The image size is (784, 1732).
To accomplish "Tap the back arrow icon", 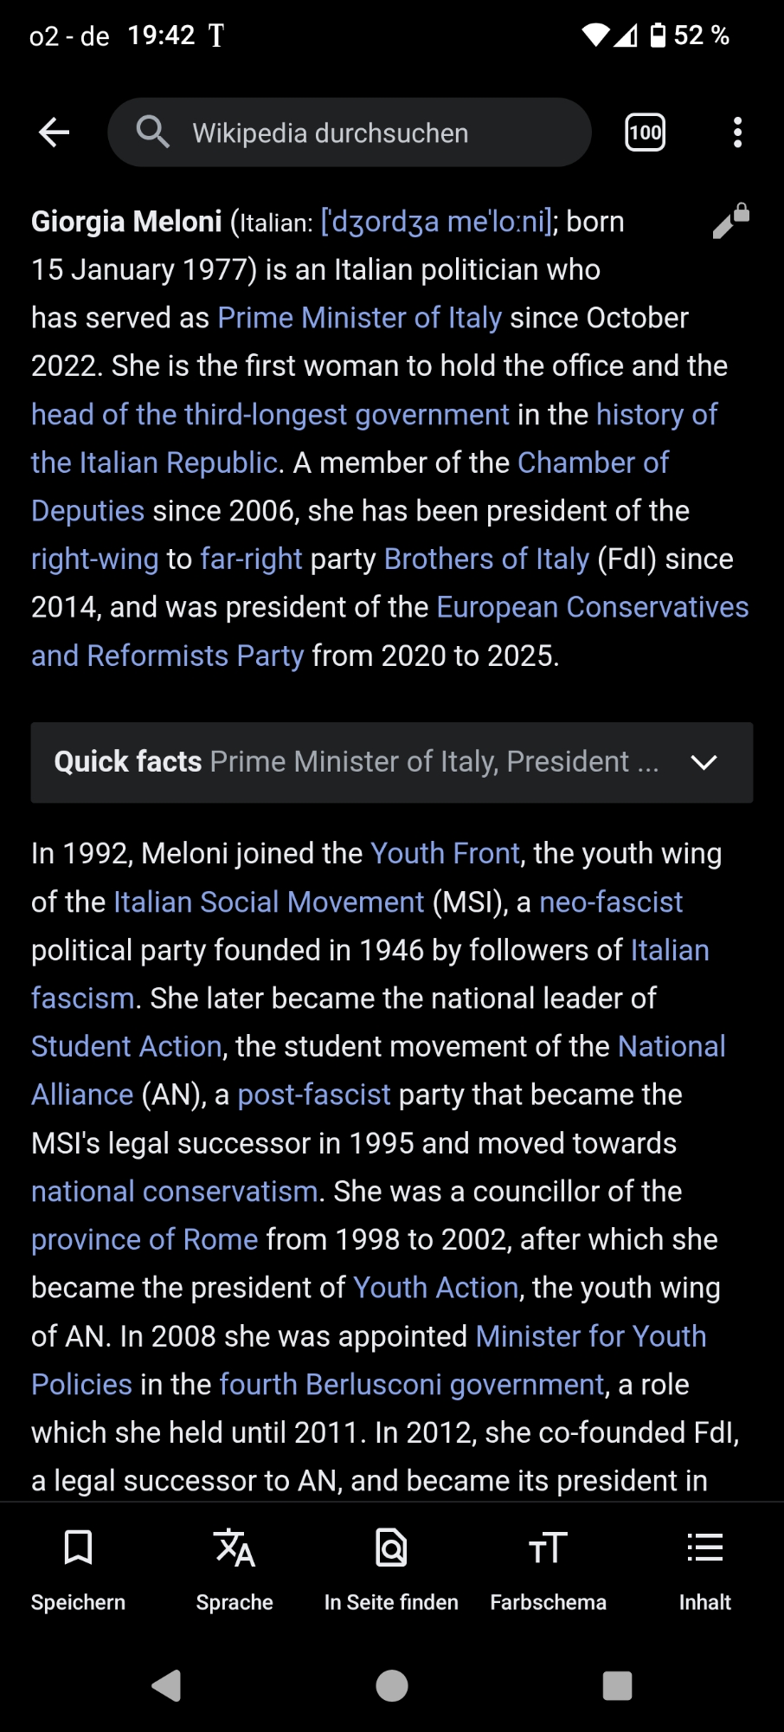I will coord(55,132).
